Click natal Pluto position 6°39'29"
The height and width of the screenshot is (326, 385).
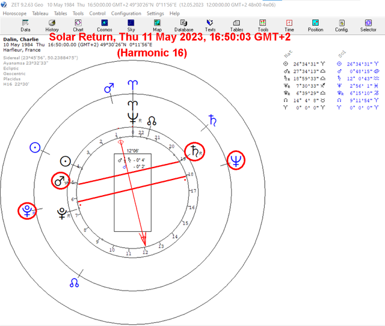click(x=306, y=93)
